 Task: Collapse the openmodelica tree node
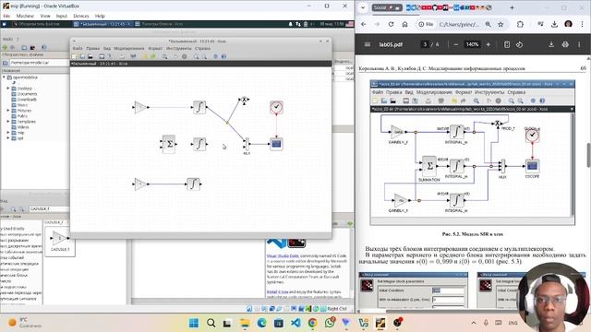(4, 77)
